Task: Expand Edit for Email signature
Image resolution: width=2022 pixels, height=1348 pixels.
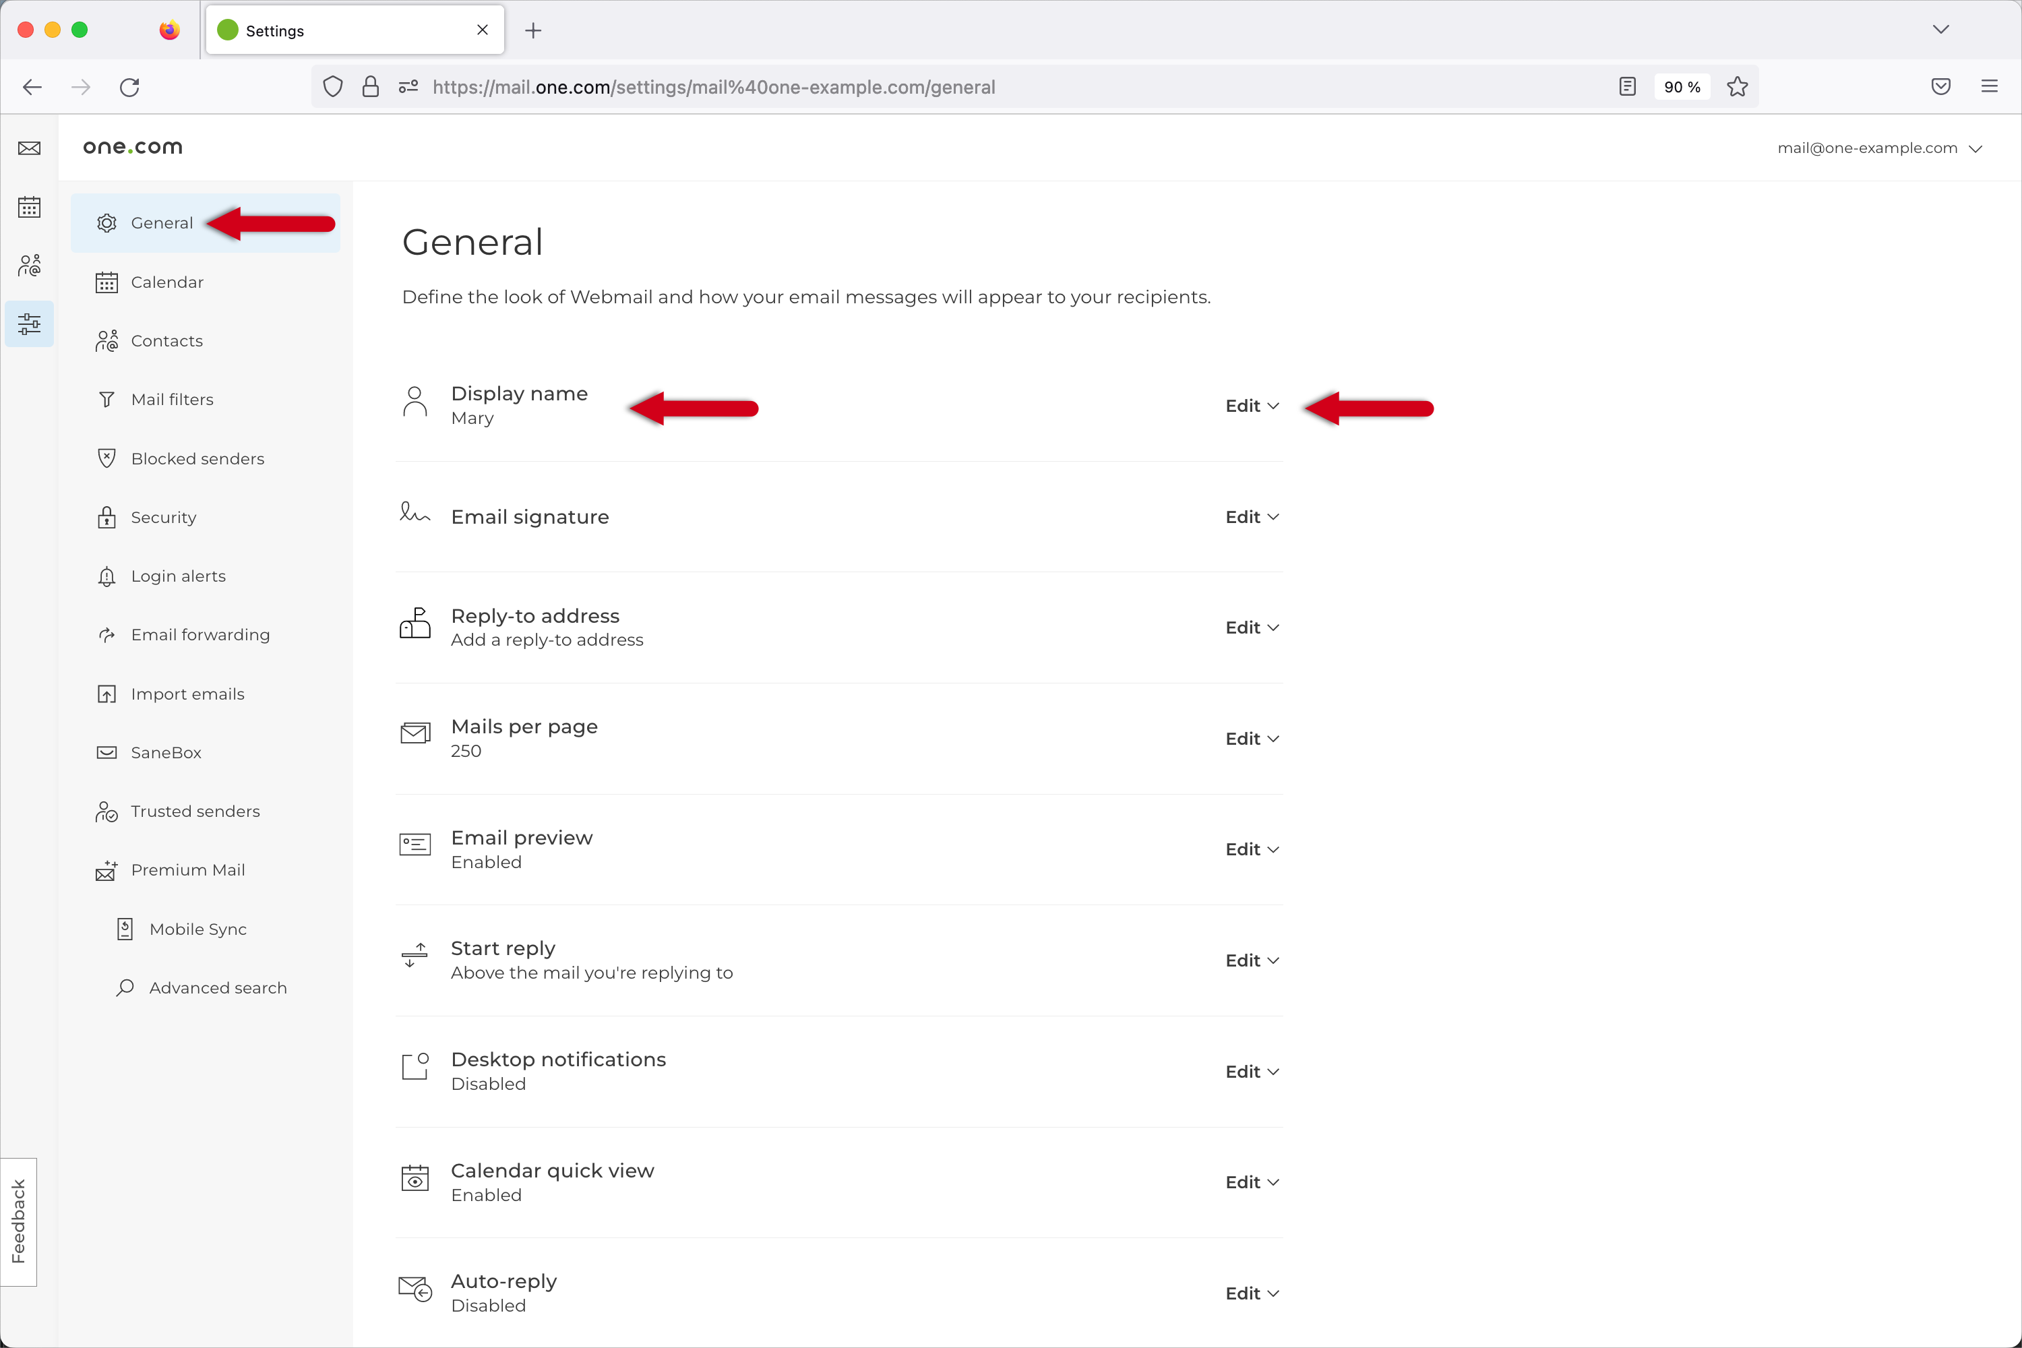Action: click(x=1251, y=517)
